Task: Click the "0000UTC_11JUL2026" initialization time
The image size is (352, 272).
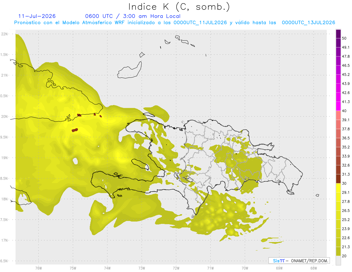Action: click(200, 23)
